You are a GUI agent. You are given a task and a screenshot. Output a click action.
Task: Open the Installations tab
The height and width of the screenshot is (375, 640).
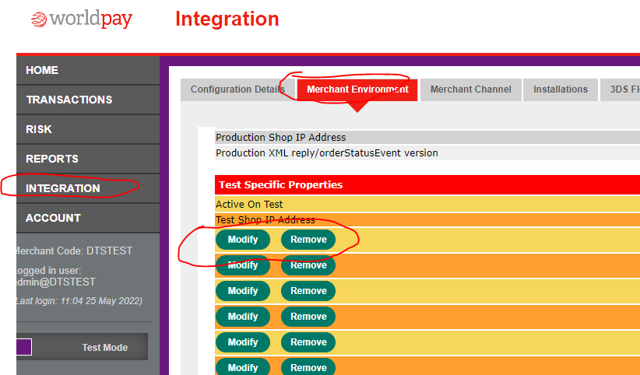click(x=561, y=89)
